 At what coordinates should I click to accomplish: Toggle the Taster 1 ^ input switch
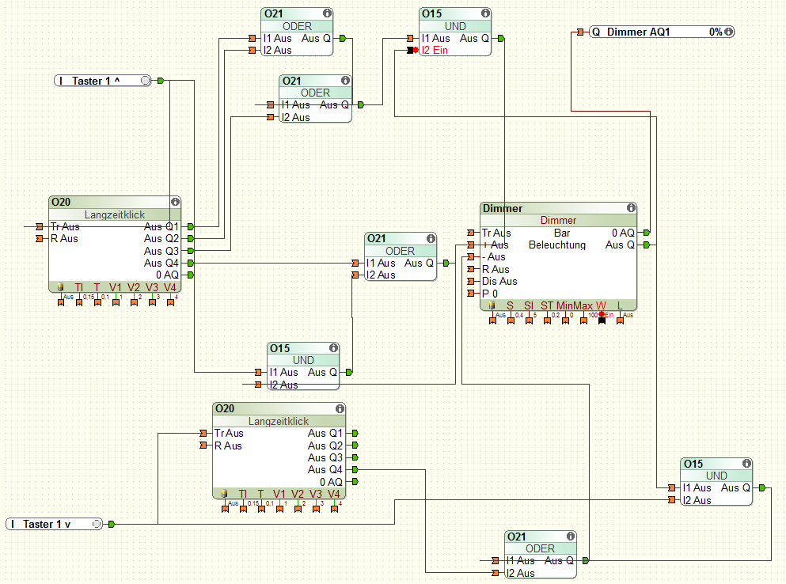pos(145,81)
